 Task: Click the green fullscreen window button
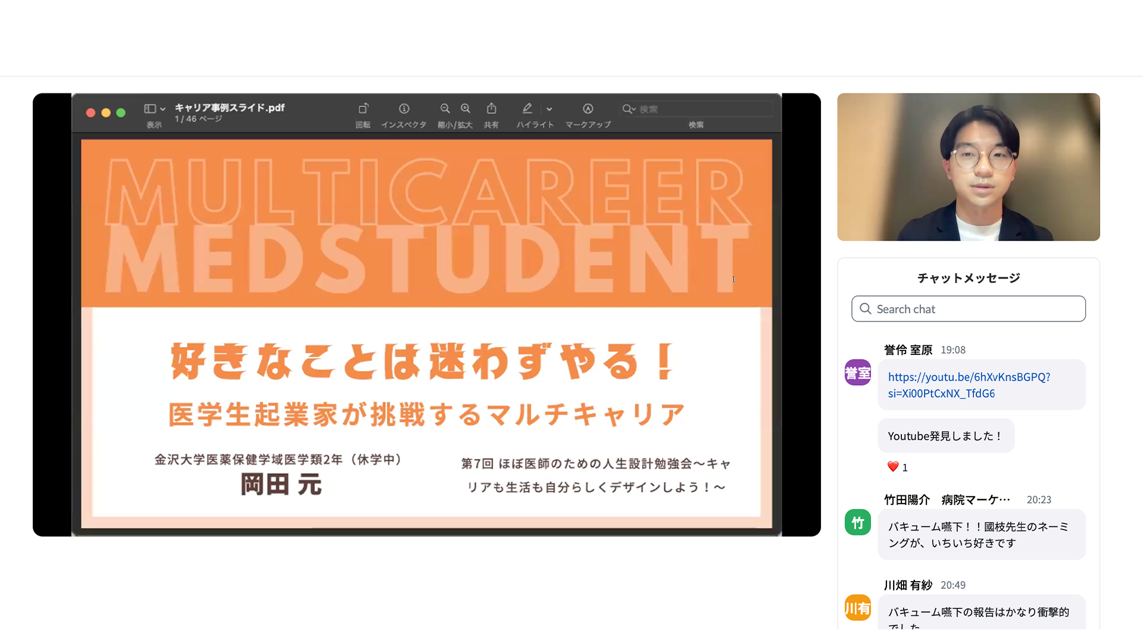(121, 113)
